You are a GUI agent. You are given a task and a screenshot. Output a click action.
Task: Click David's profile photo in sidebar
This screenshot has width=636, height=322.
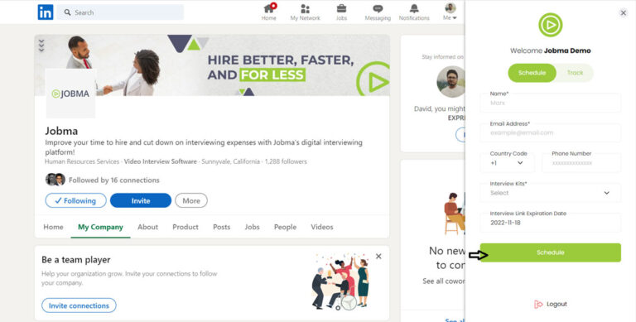pos(451,81)
